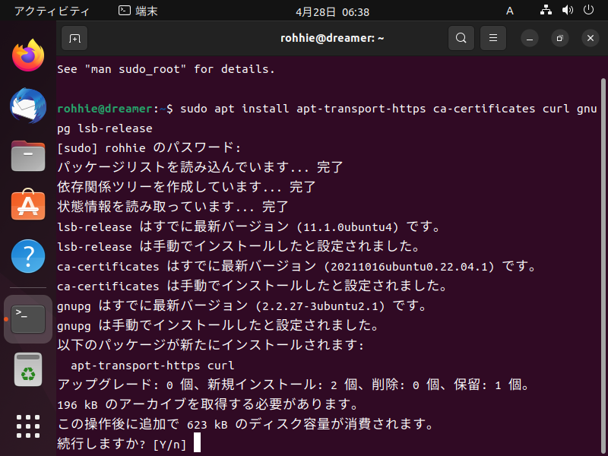
Task: Open a new terminal tab
Action: [x=74, y=38]
